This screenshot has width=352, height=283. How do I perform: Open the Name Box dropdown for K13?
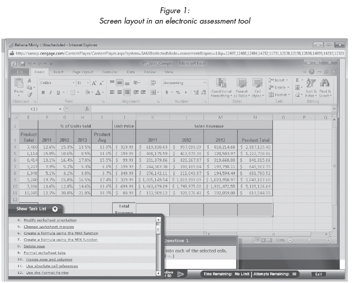(x=60, y=109)
